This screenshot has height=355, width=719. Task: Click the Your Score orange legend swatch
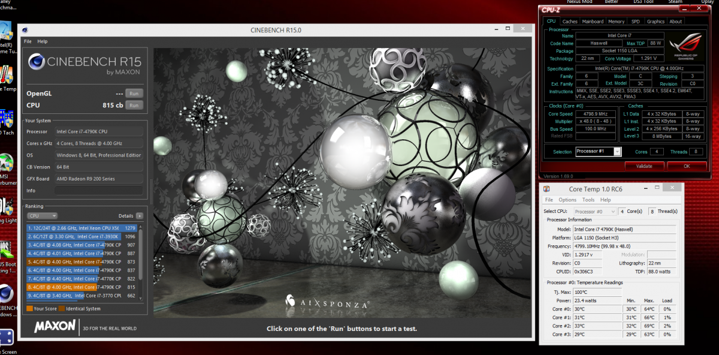(29, 309)
